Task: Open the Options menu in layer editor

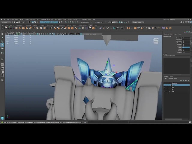Action: 171,79
